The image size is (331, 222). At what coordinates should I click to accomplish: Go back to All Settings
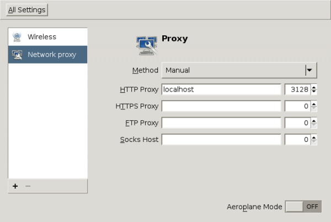tap(27, 10)
